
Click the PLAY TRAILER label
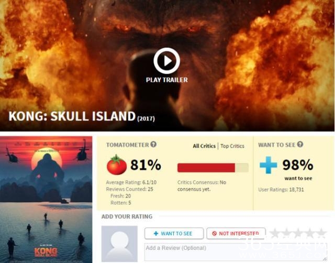click(167, 80)
